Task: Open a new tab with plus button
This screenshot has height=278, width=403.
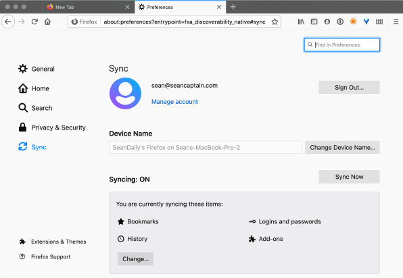Action: tap(233, 7)
